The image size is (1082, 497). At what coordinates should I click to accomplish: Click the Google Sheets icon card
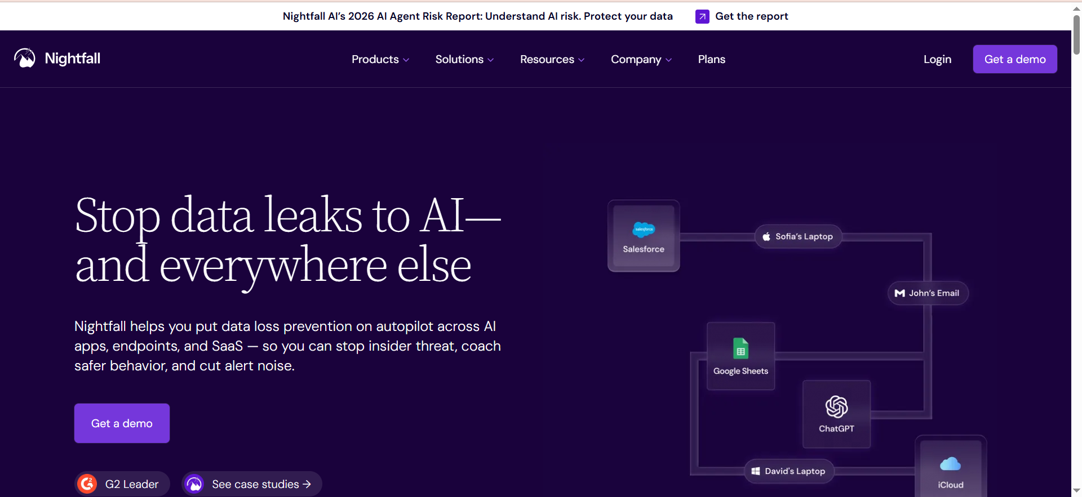click(740, 356)
